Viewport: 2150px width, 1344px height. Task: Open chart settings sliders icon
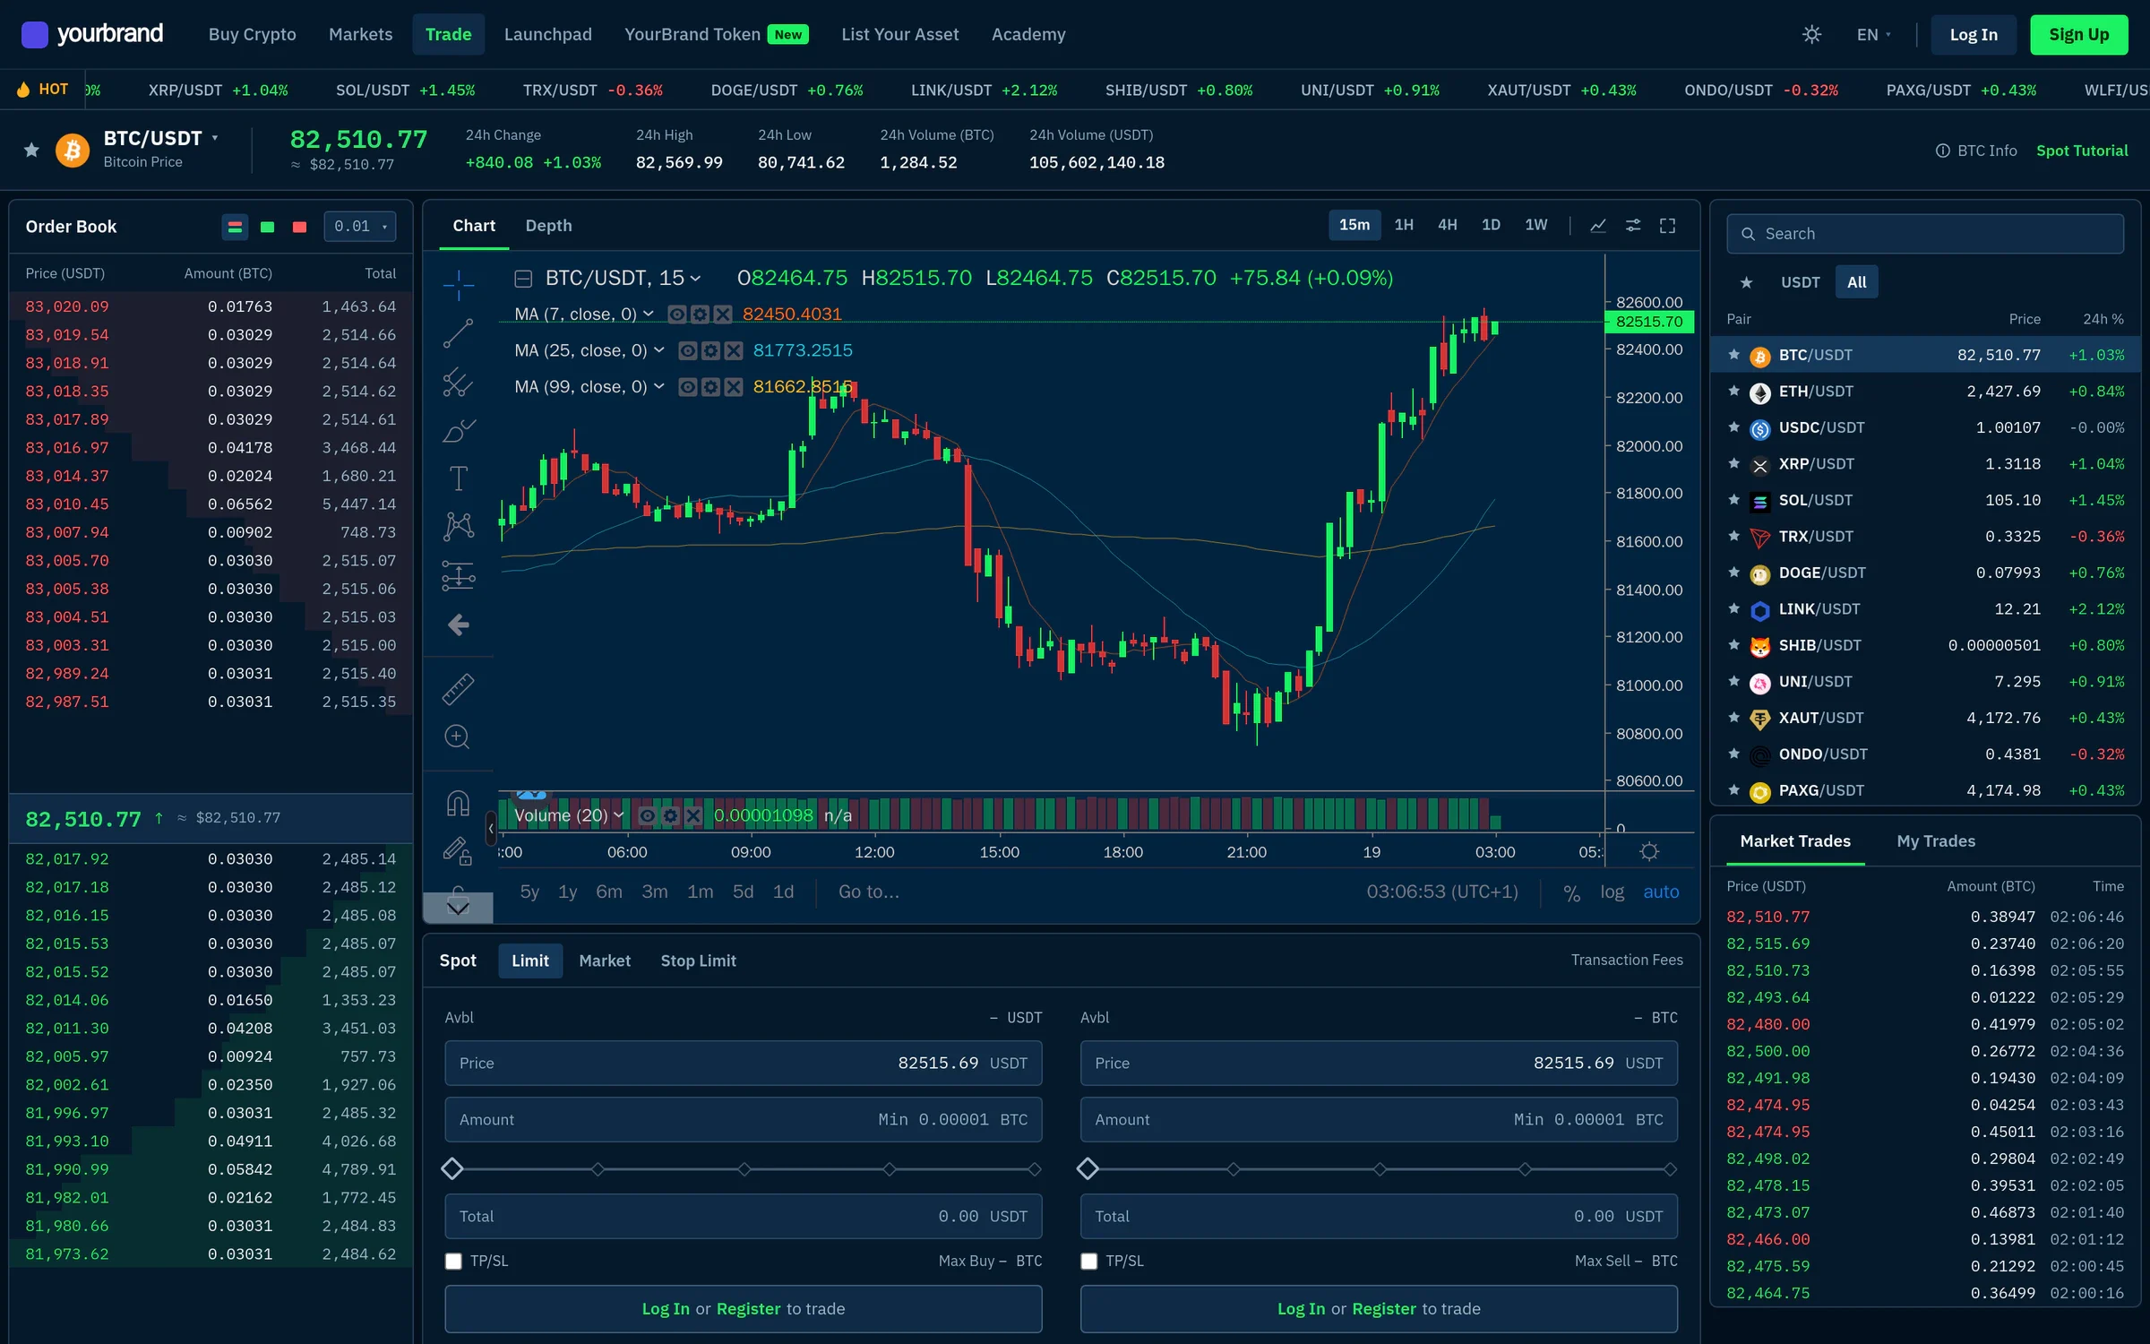coord(1633,225)
